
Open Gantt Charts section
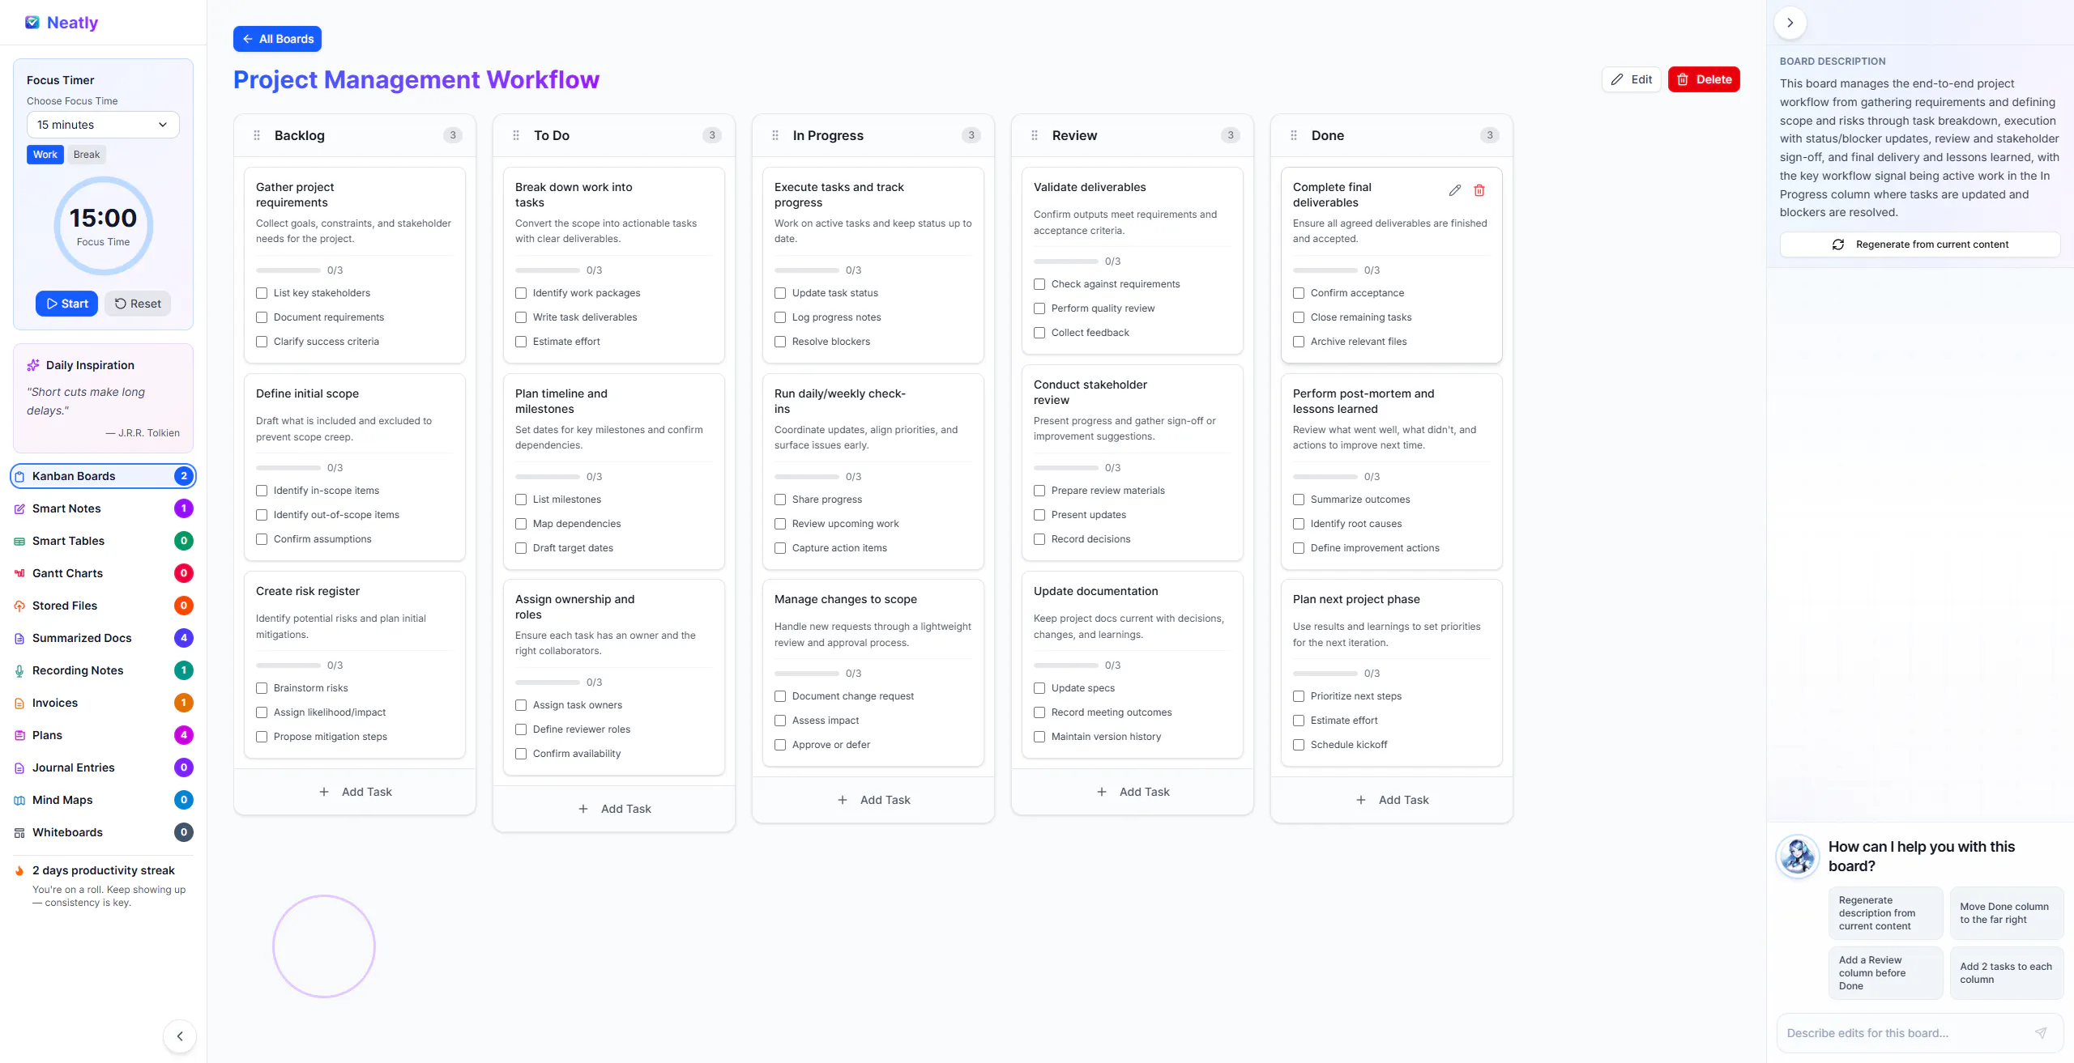(x=103, y=573)
